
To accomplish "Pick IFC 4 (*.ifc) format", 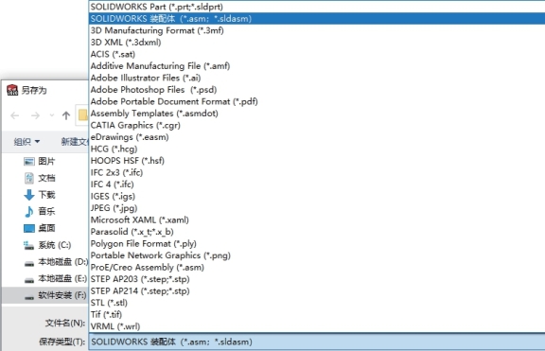I will tap(317, 184).
